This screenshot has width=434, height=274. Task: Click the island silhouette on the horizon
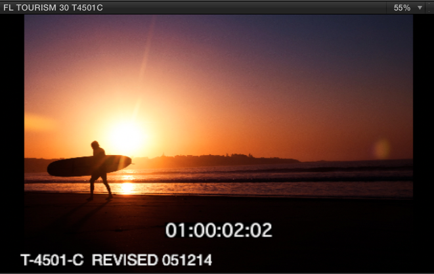pyautogui.click(x=217, y=160)
